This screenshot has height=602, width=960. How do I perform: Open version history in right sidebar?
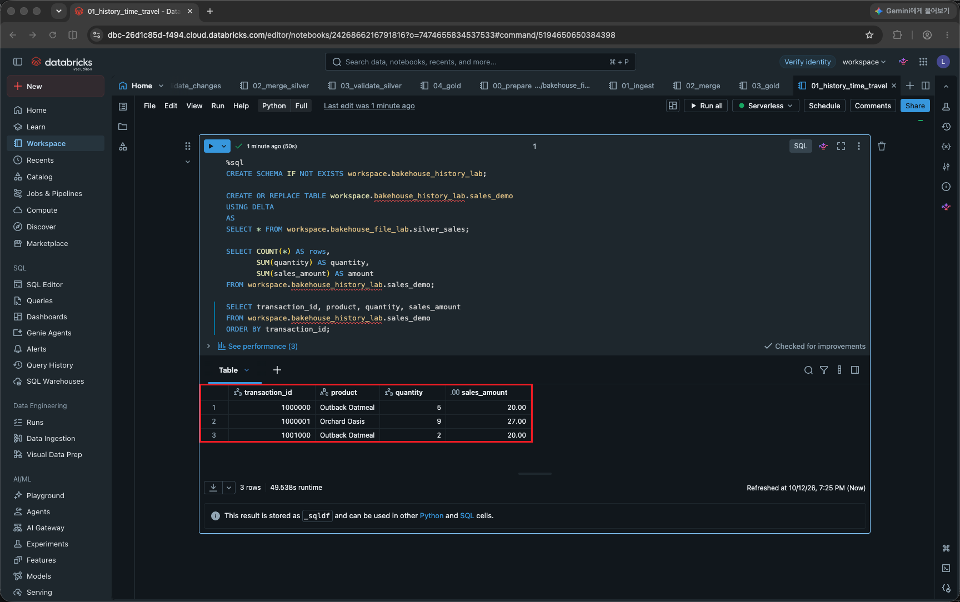coord(946,127)
